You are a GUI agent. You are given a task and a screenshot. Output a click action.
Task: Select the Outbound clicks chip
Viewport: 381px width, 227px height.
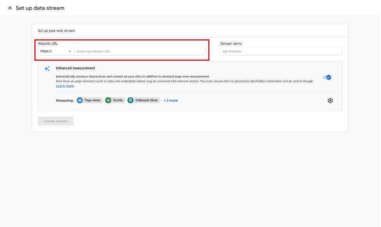144,100
